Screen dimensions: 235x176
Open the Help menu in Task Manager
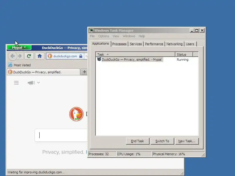click(x=142, y=36)
